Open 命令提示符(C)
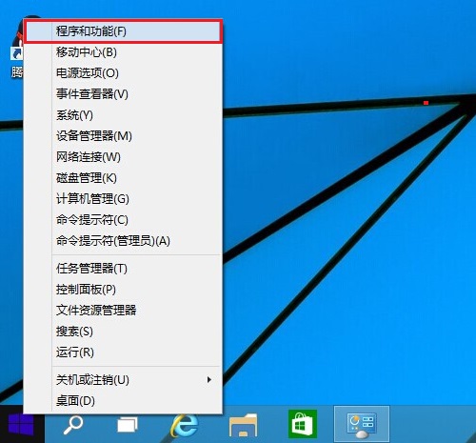The width and height of the screenshot is (476, 443). pyautogui.click(x=123, y=220)
